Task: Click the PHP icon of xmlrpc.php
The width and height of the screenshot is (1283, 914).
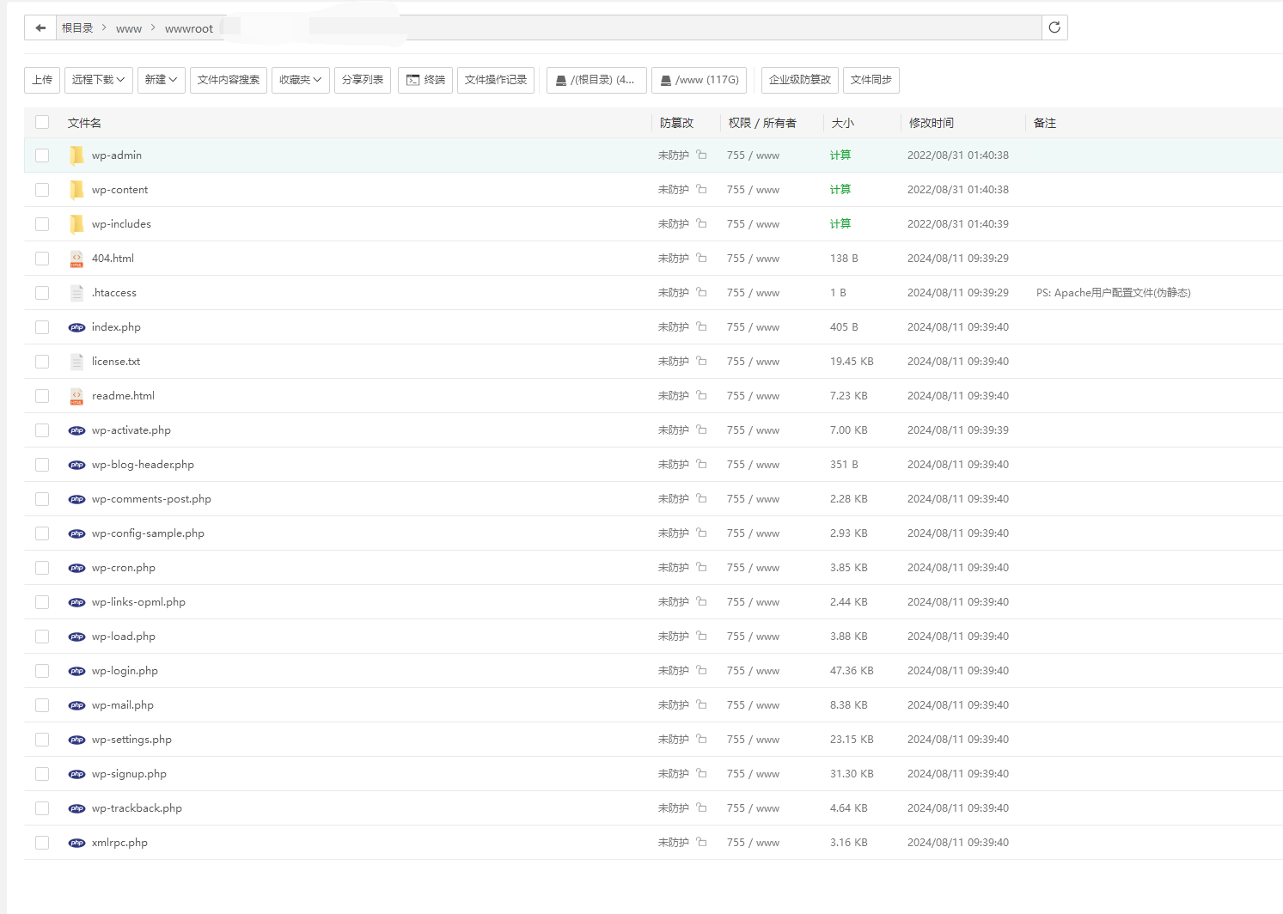Action: click(76, 843)
